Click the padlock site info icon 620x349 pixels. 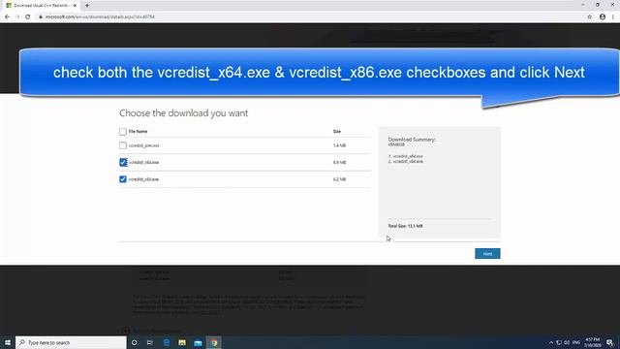(x=41, y=17)
